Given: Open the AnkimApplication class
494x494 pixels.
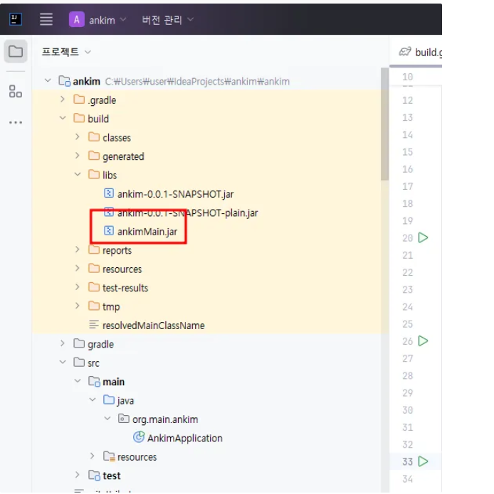Looking at the screenshot, I should pos(185,438).
